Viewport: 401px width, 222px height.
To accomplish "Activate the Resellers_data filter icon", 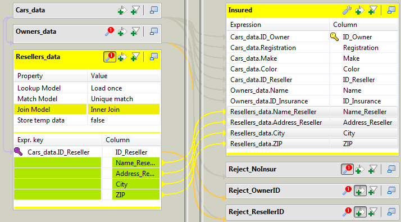I will tap(135, 57).
